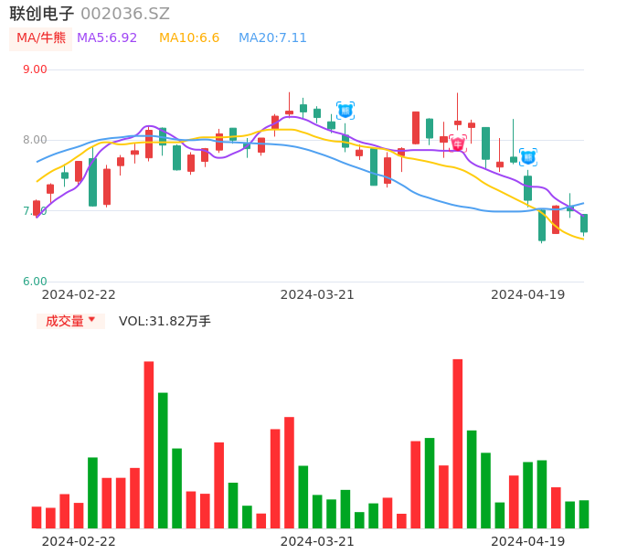Click the first candlestick on the left
Screen dimensions: 627x554
coord(37,208)
